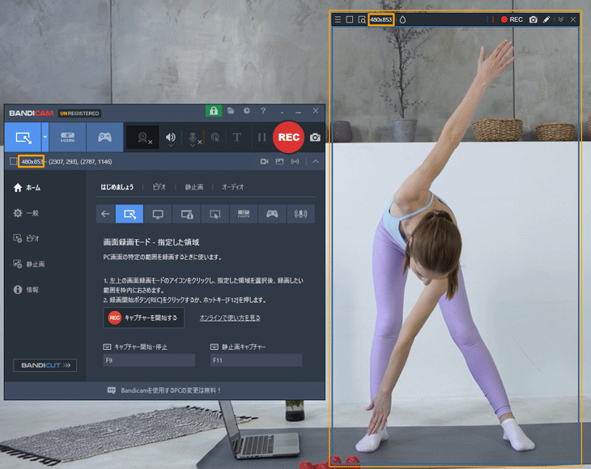Click the キャプチャーを開始する button

tap(144, 318)
